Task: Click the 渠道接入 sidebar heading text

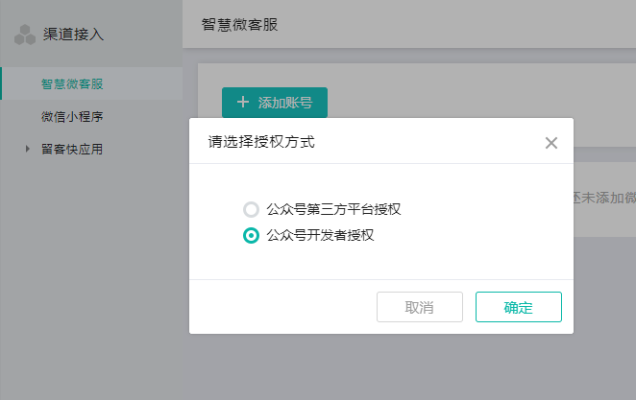Action: click(x=73, y=35)
